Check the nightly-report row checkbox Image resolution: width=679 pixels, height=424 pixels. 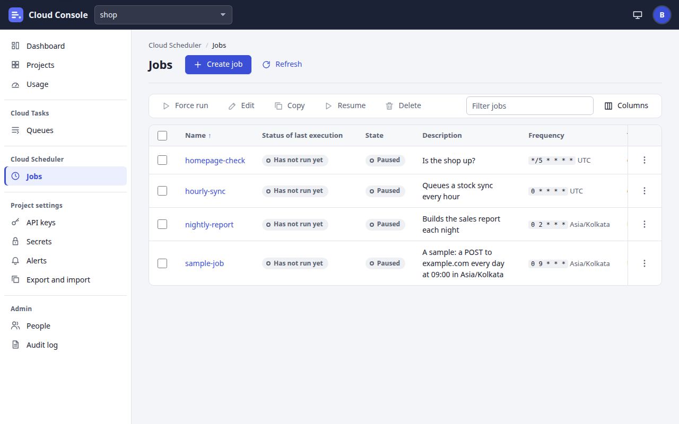click(162, 224)
